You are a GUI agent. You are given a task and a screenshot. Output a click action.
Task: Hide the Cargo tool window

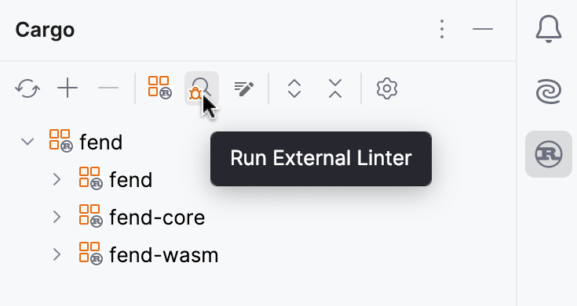(x=483, y=29)
